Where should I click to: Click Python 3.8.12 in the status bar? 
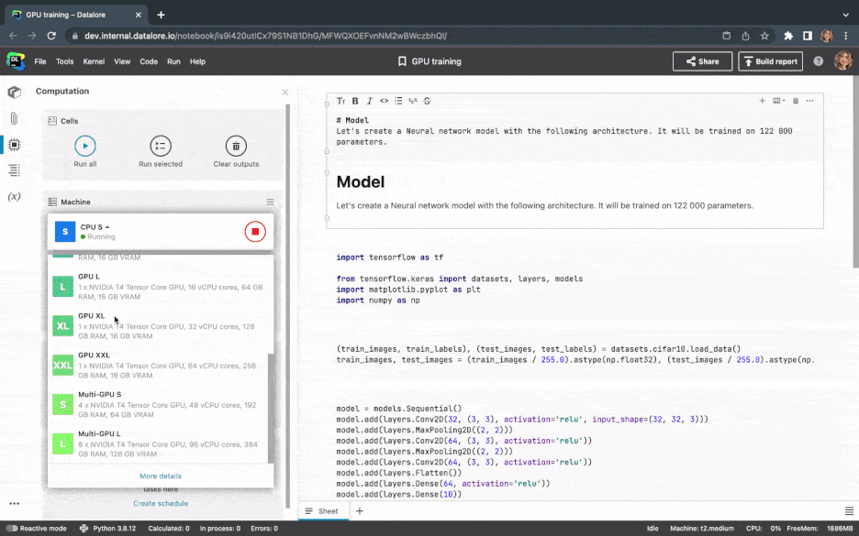(x=108, y=529)
